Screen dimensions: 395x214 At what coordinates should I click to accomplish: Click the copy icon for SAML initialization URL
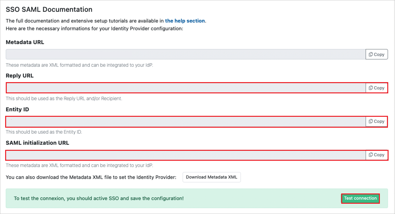376,155
